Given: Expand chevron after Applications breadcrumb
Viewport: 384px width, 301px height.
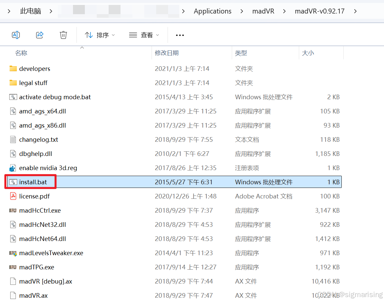Looking at the screenshot, I should coord(242,11).
